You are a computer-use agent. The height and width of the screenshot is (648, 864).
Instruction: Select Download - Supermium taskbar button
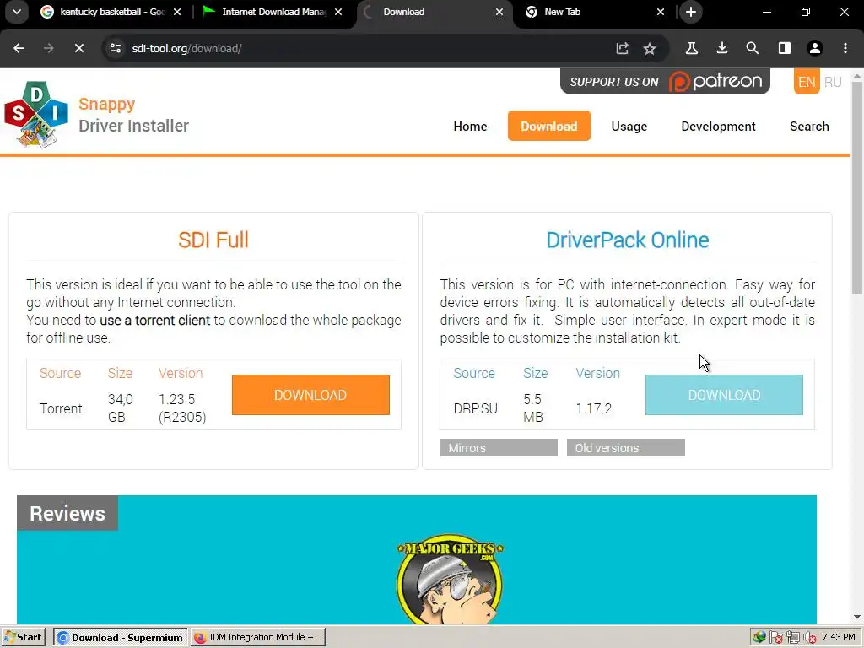(x=120, y=638)
